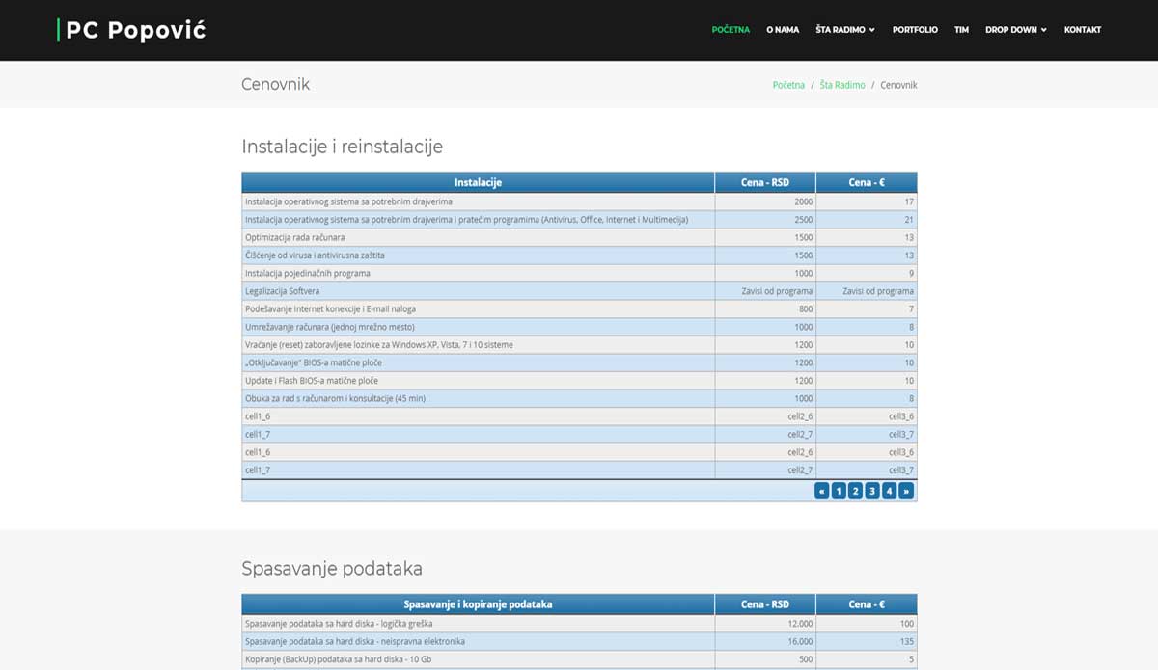This screenshot has height=670, width=1158.
Task: Open the PORTFOLIO nav item
Action: click(x=915, y=30)
